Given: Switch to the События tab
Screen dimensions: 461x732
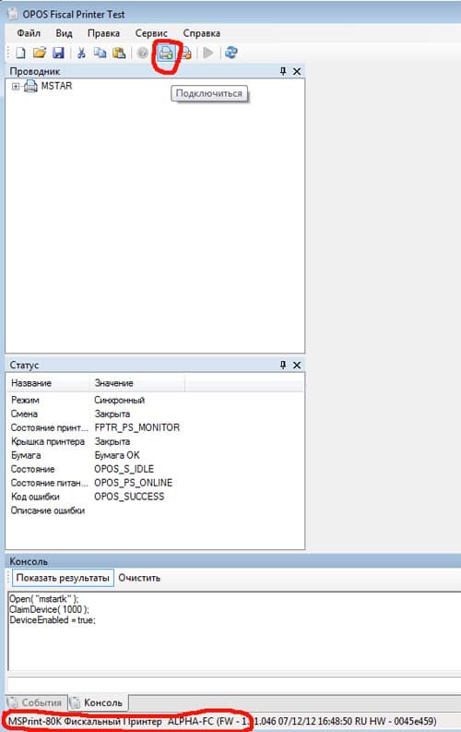Looking at the screenshot, I should (36, 702).
